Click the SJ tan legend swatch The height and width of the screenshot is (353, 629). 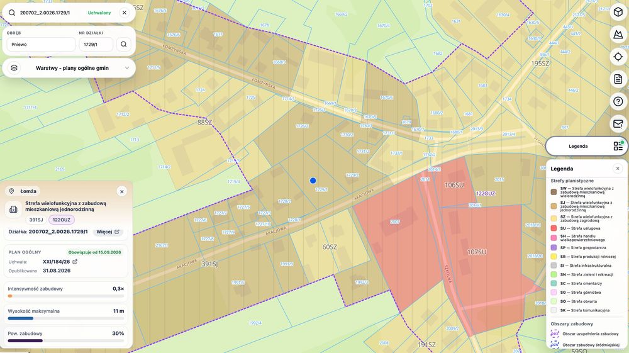pos(554,206)
